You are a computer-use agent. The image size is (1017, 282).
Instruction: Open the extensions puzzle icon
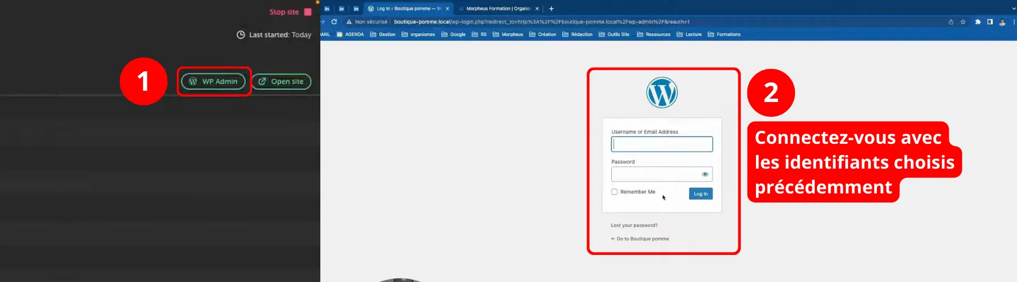tap(978, 21)
